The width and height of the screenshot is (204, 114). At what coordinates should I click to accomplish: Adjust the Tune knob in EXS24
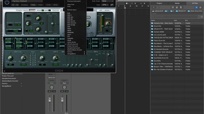click(38, 19)
